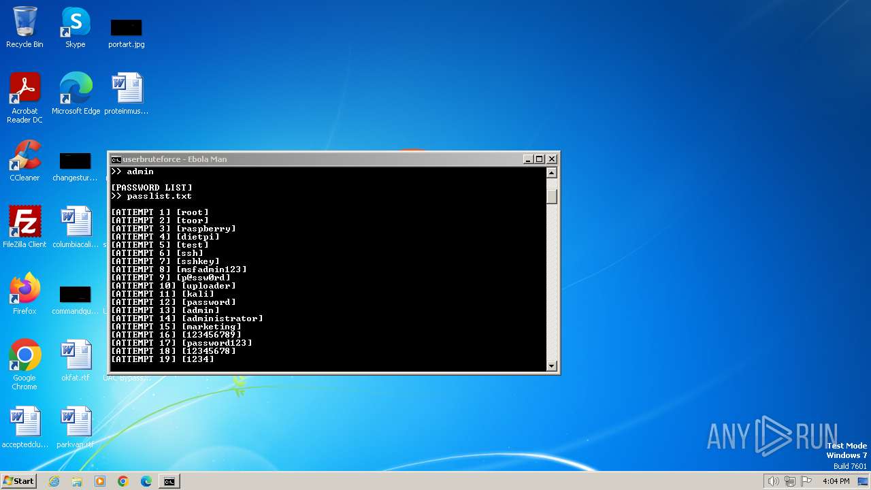The width and height of the screenshot is (871, 490).
Task: Click the console scrollbar up arrow
Action: (x=552, y=173)
